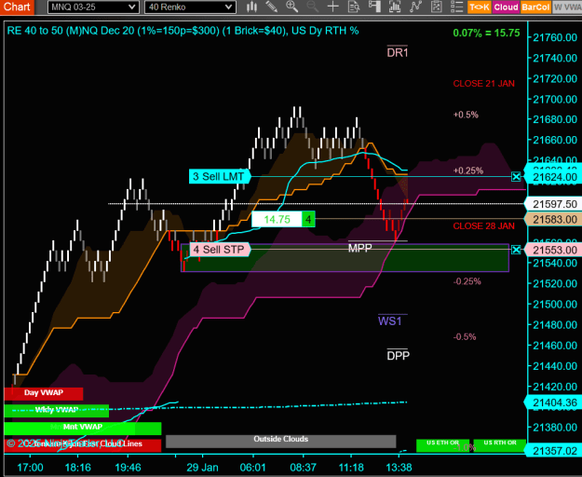Click the 3 Sell LMT order label
The width and height of the screenshot is (582, 477).
click(219, 176)
